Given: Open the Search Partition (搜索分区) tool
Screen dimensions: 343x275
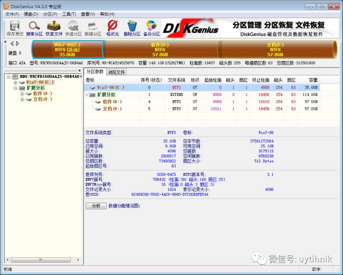Looking at the screenshot, I should click(x=34, y=28).
